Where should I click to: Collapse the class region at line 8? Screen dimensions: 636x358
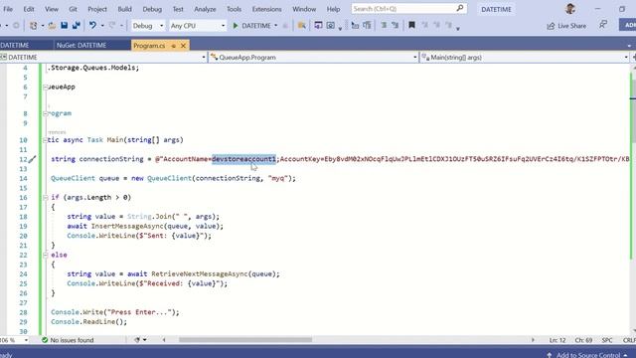pyautogui.click(x=45, y=113)
